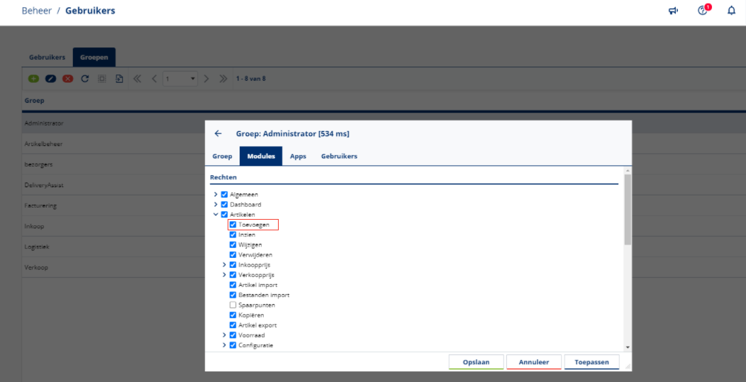This screenshot has height=382, width=746.
Task: Click the megaphone announcements icon
Action: pyautogui.click(x=673, y=11)
